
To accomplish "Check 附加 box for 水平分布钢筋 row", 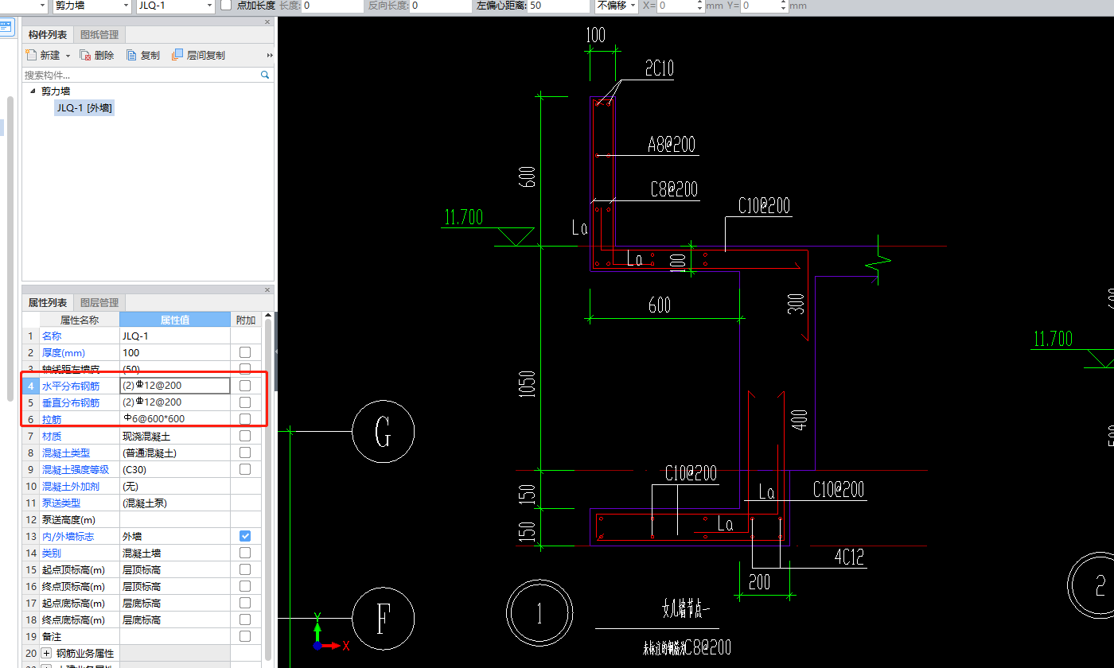I will click(x=245, y=386).
